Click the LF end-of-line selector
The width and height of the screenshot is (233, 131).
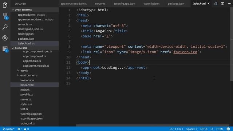212,129
